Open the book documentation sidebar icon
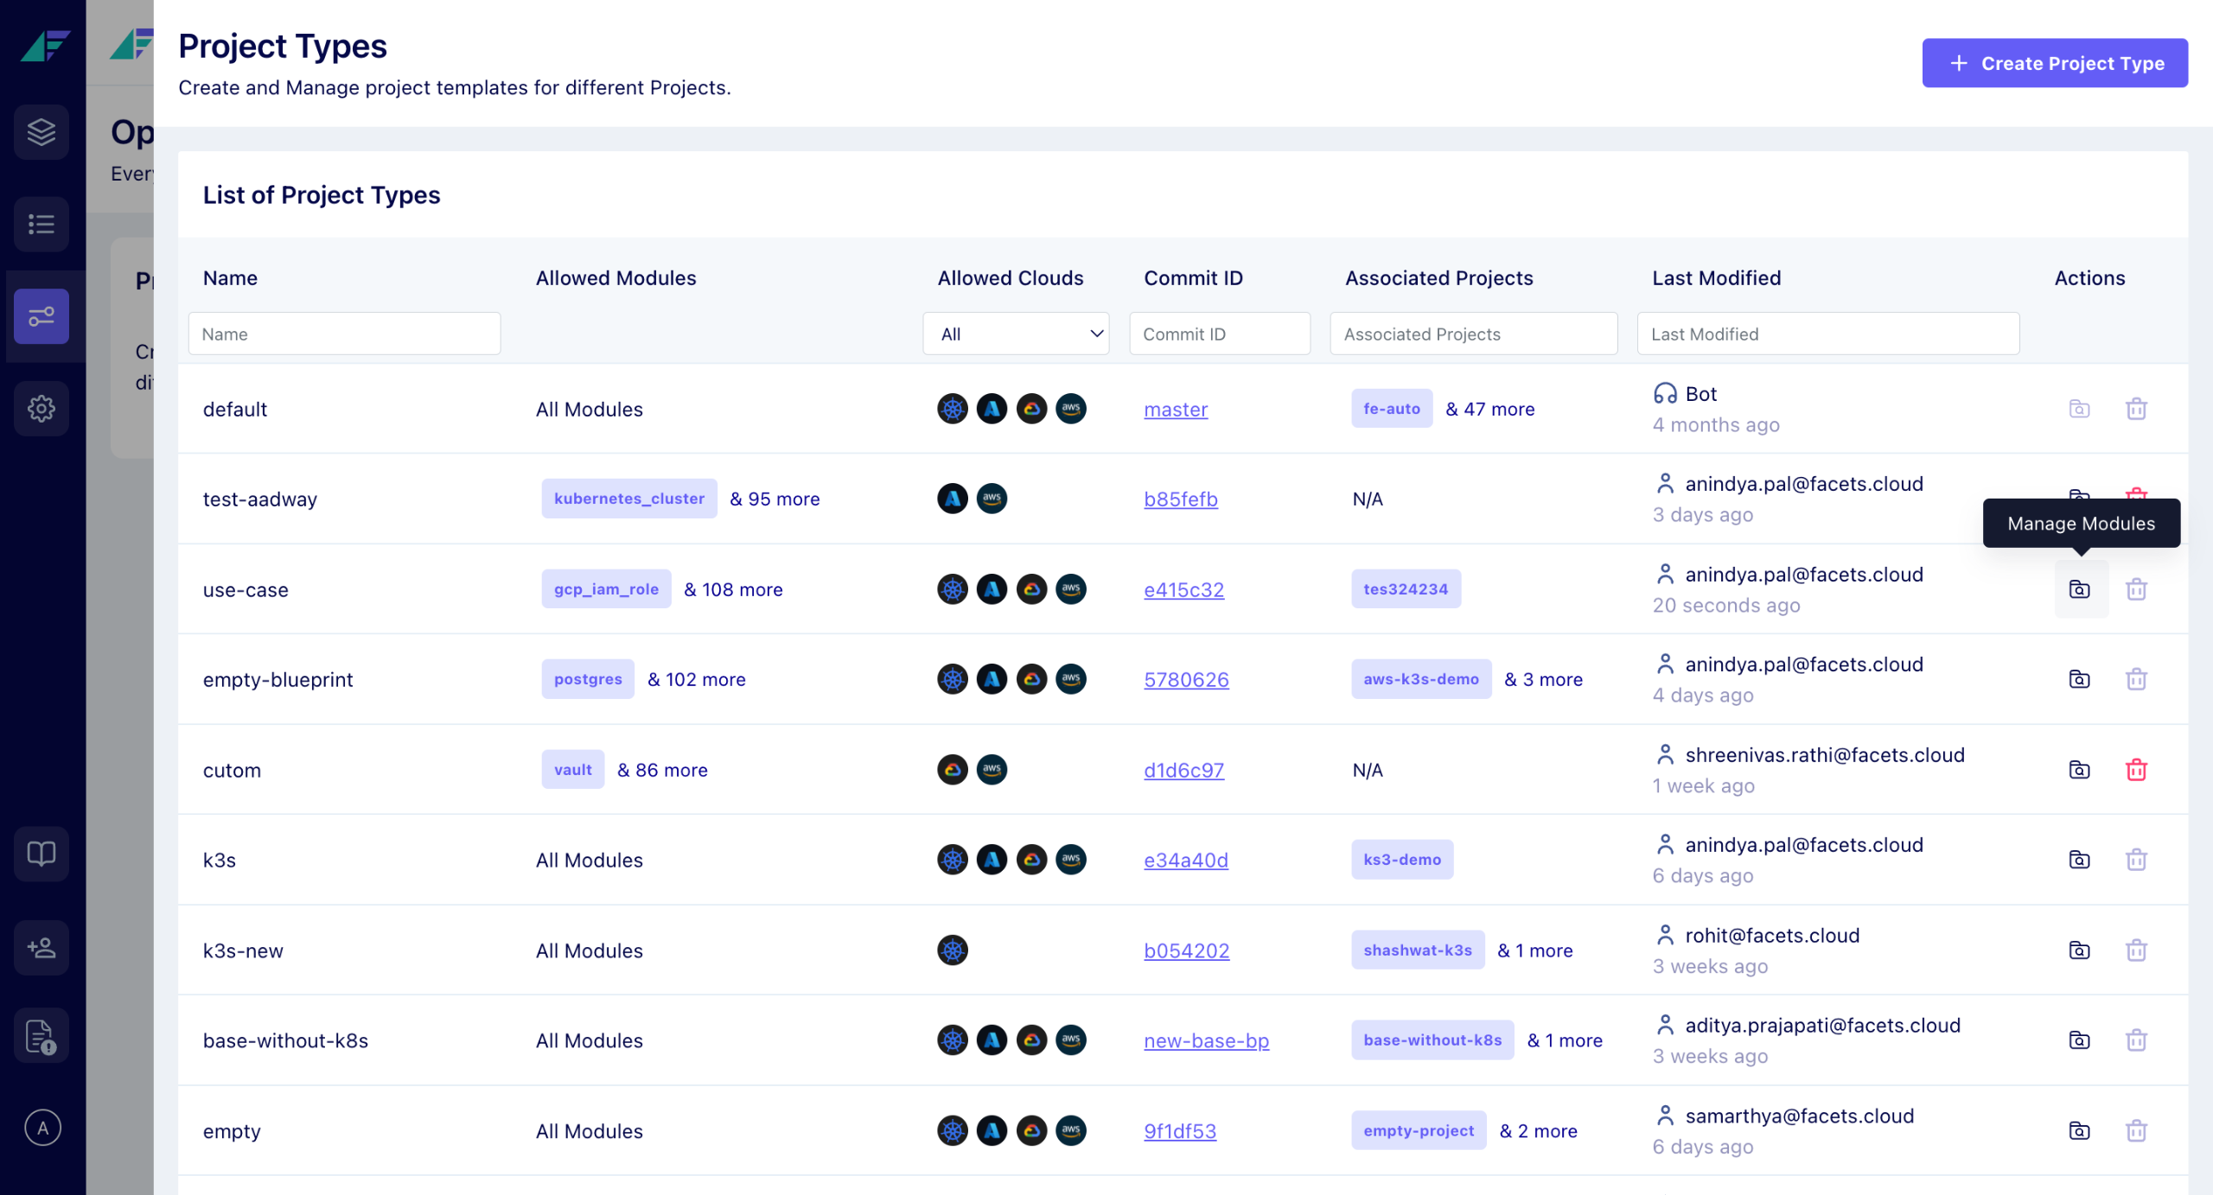Viewport: 2213px width, 1195px height. (x=41, y=854)
